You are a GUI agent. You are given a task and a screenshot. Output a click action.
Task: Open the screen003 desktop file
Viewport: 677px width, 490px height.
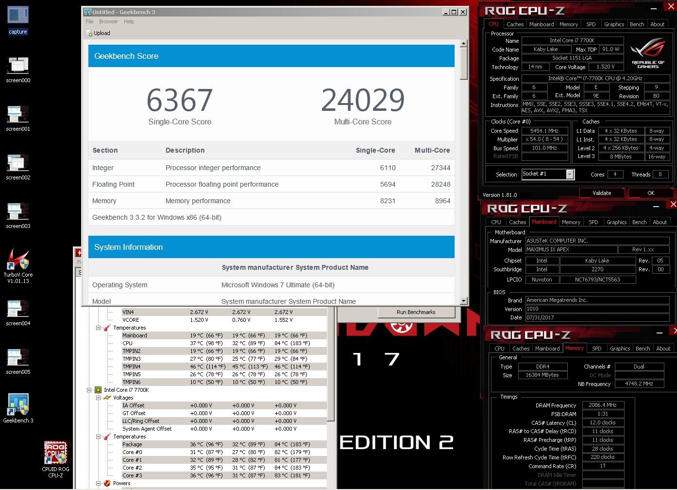tap(18, 215)
